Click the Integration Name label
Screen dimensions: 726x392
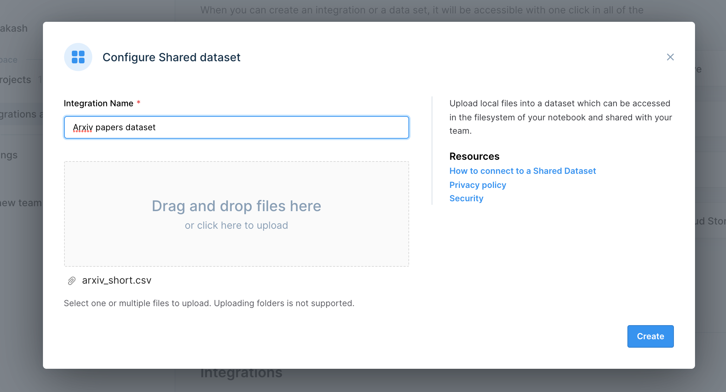click(x=98, y=103)
